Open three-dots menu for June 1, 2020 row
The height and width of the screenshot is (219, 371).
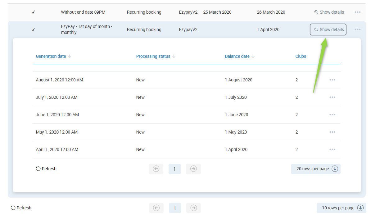coord(332,115)
